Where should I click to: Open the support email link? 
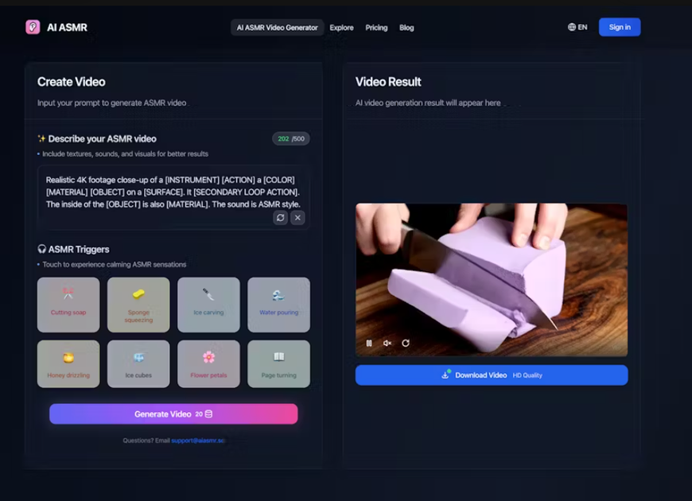point(199,439)
